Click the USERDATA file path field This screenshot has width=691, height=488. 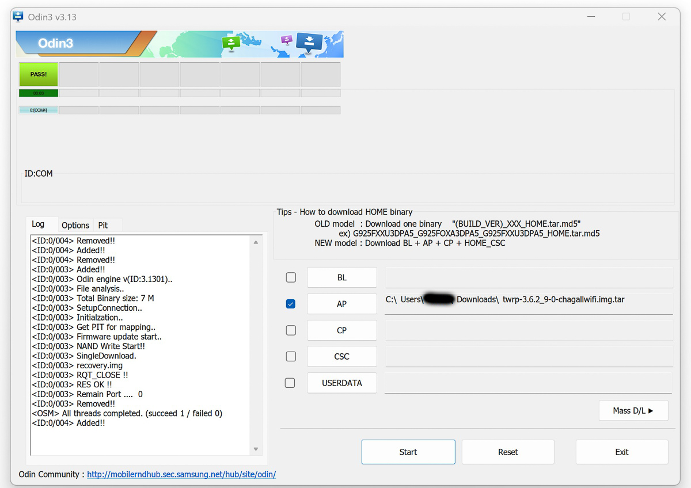[529, 383]
